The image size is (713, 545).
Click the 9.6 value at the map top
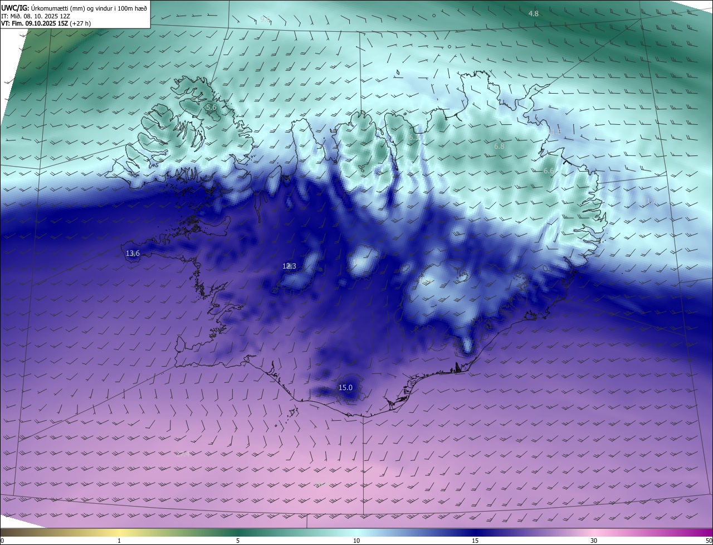(x=265, y=19)
